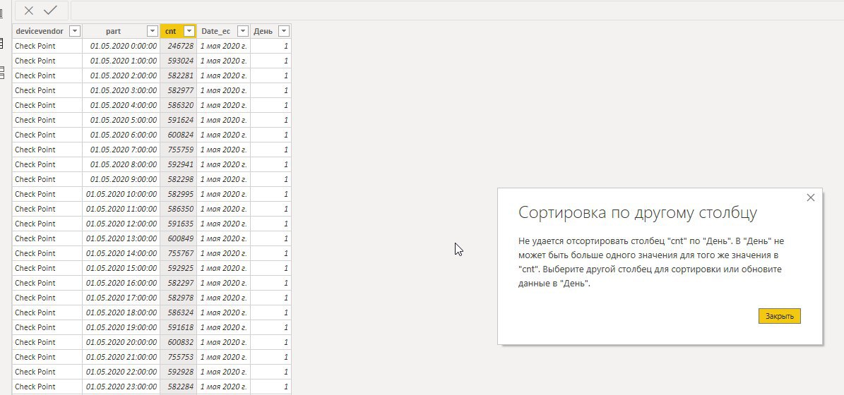Viewport: 844px width, 395px height.
Task: Commit formula with the checkmark icon
Action: 51,10
